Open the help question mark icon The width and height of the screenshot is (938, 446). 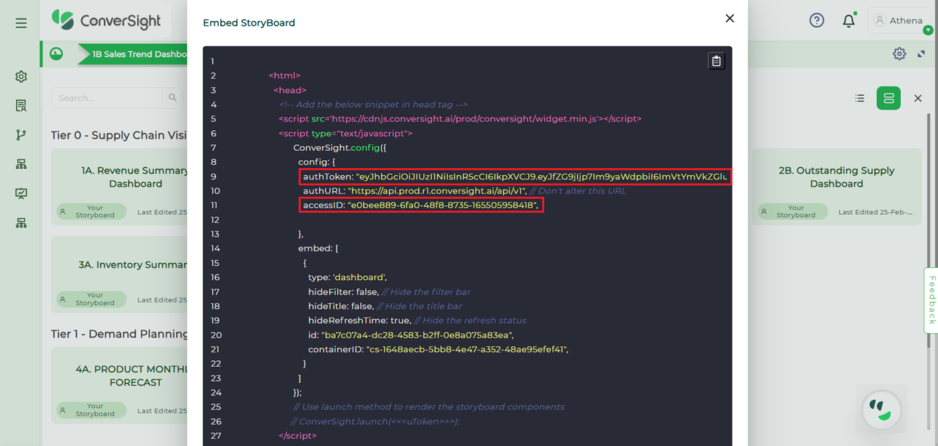pyautogui.click(x=817, y=21)
